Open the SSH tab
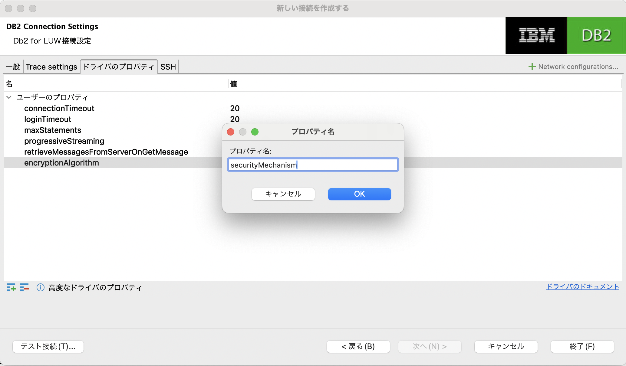This screenshot has width=626, height=366. (x=168, y=67)
